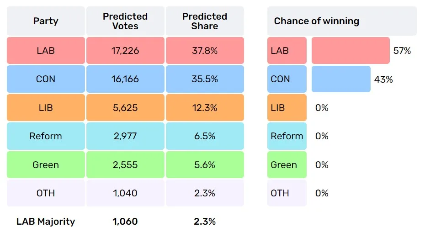Click LIB predicted share 12.3% cell
The width and height of the screenshot is (425, 232).
tap(205, 108)
